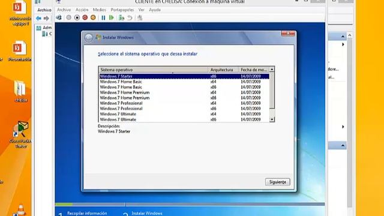Screen dimensions: 384x216
Task: Revert the VM with the undo arrow icon
Action: (130, 17)
